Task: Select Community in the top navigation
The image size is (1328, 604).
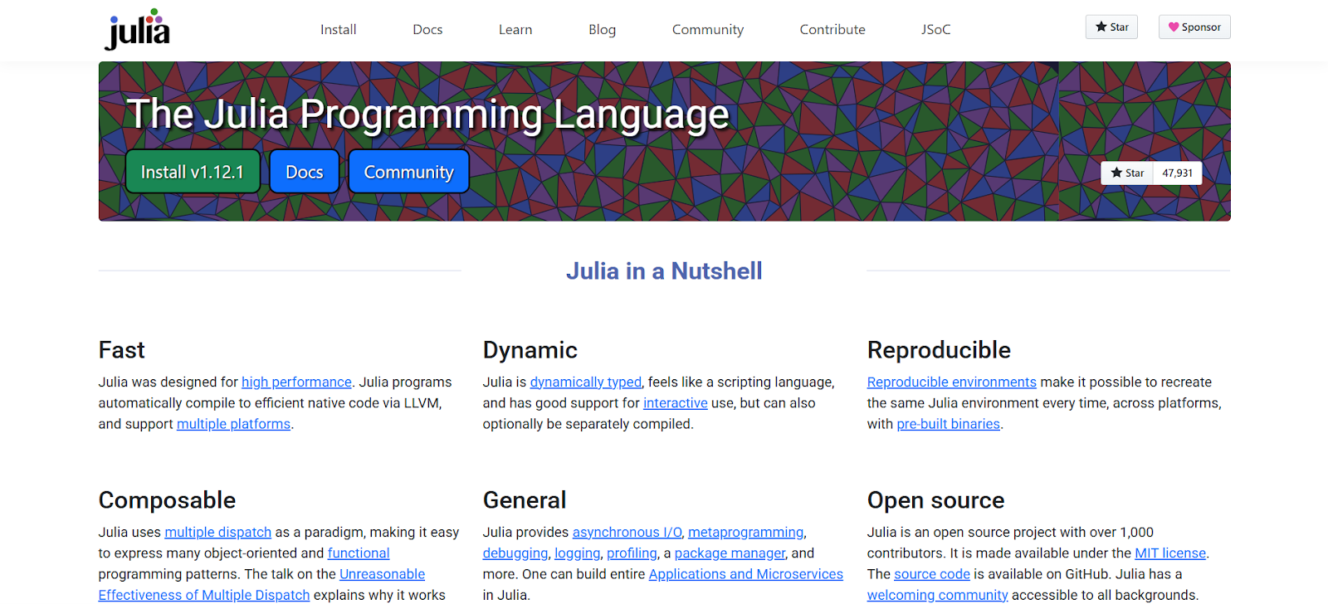Action: click(x=707, y=30)
